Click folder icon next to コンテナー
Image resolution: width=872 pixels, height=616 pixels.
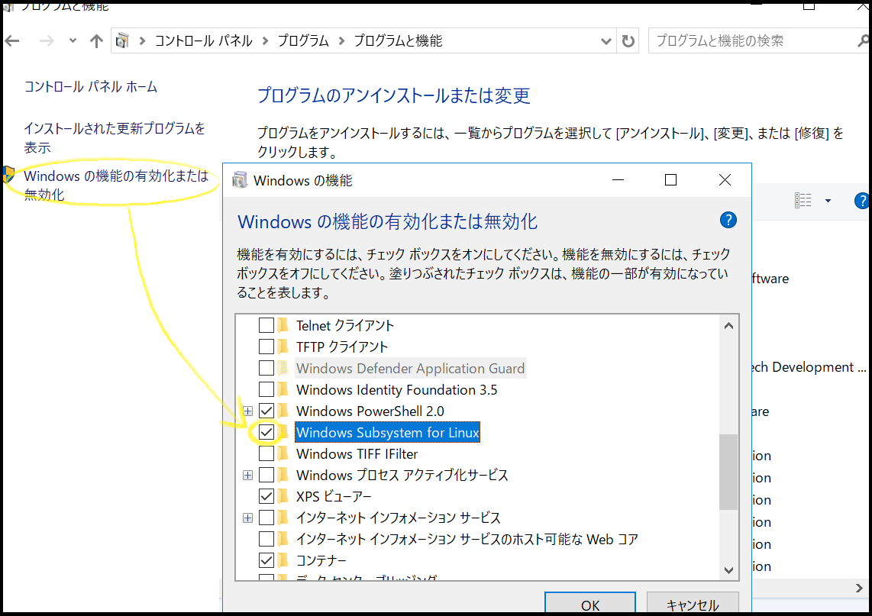coord(283,560)
